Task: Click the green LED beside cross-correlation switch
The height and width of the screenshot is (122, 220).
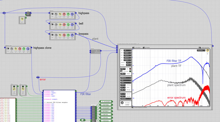Action: coord(130,71)
